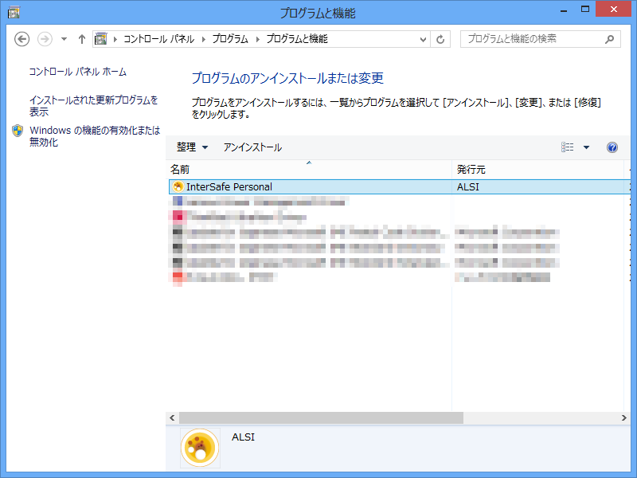
Task: Click the ALSI publisher cell
Action: click(468, 186)
